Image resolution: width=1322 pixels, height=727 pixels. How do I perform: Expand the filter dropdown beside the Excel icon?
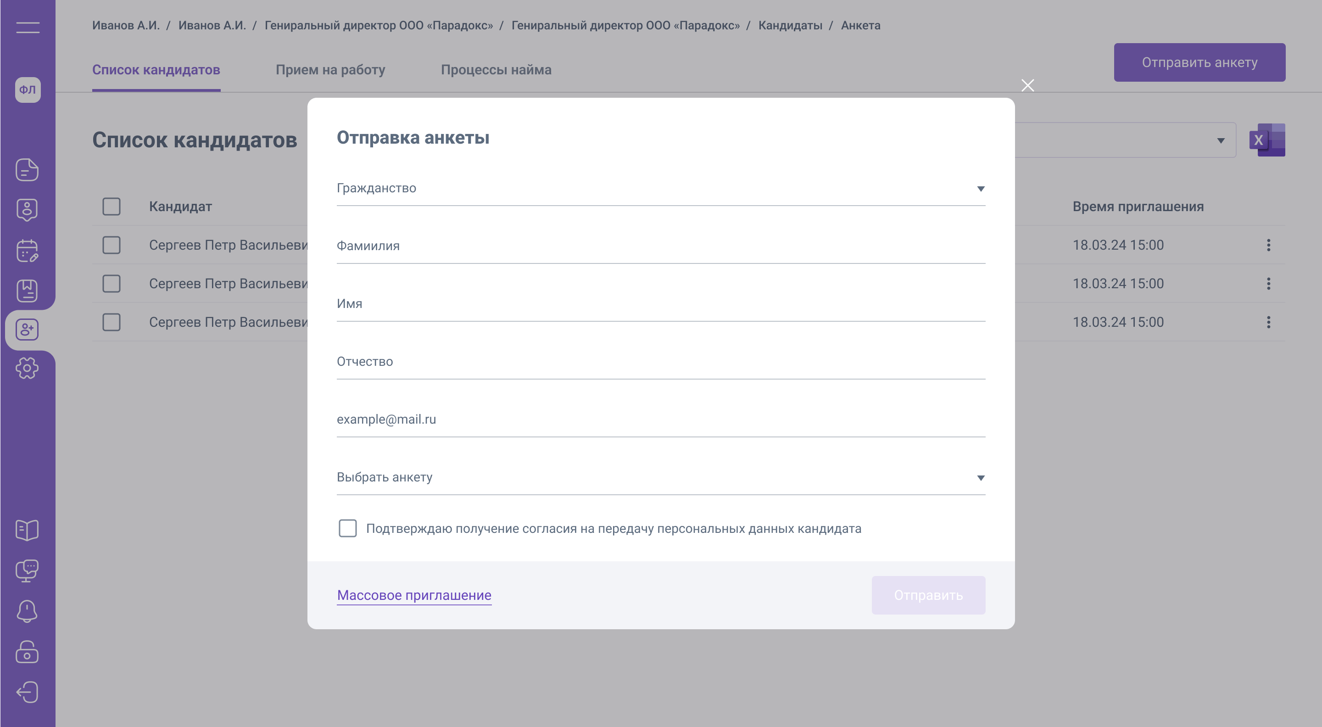(x=1221, y=140)
